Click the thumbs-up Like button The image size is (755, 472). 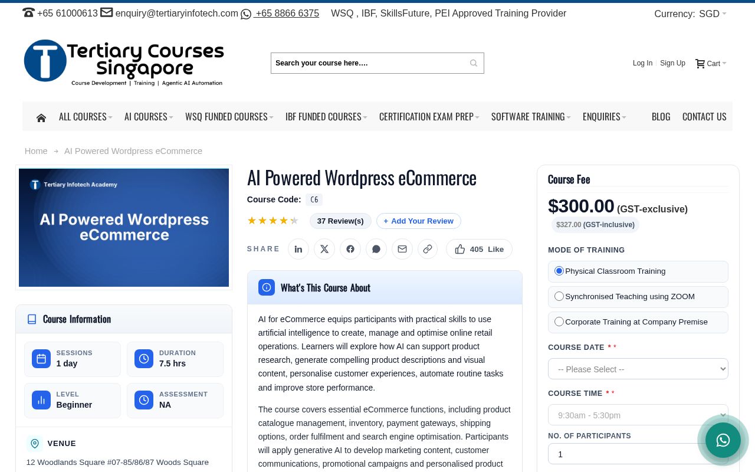[479, 249]
